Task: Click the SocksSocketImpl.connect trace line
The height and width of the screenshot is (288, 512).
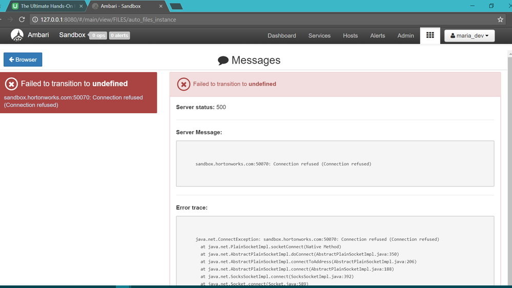Action: tap(277, 277)
